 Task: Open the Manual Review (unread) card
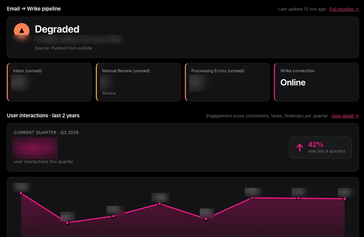(x=138, y=82)
